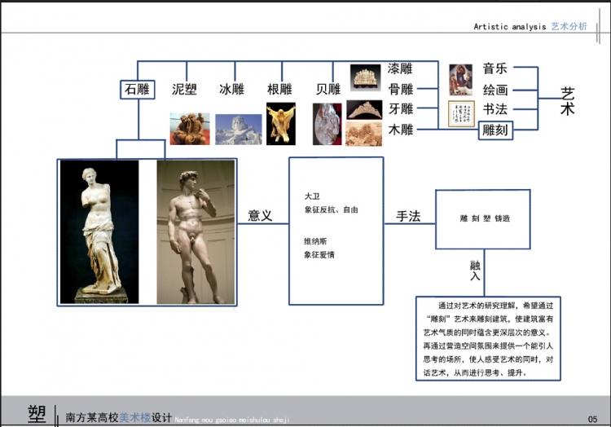
Task: Click the clay sculpture thumbnail under 泥塑
Action: pyautogui.click(x=190, y=129)
